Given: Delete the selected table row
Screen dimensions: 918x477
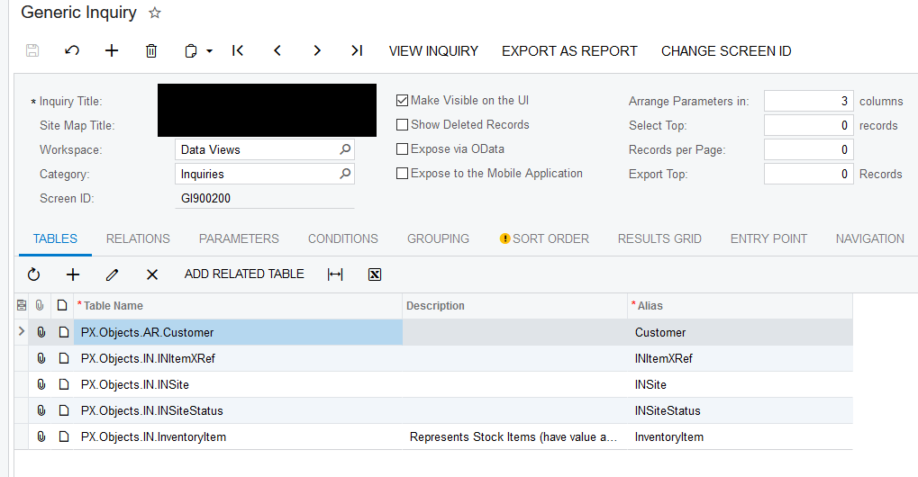Looking at the screenshot, I should pyautogui.click(x=152, y=274).
